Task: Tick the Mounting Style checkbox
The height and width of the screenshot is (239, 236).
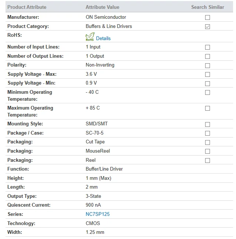Action: point(207,124)
